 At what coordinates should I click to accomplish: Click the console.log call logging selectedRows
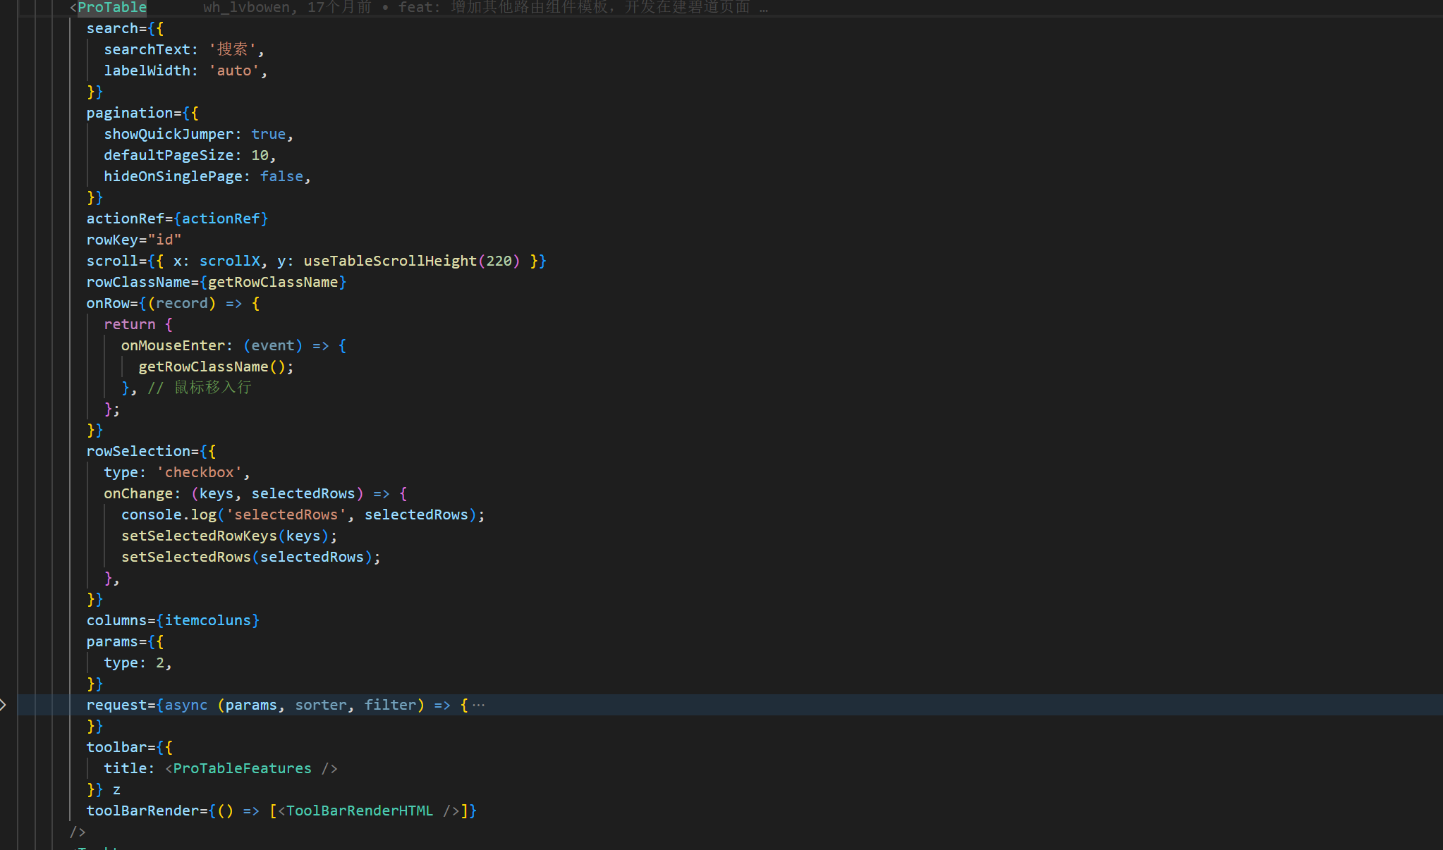coord(168,515)
